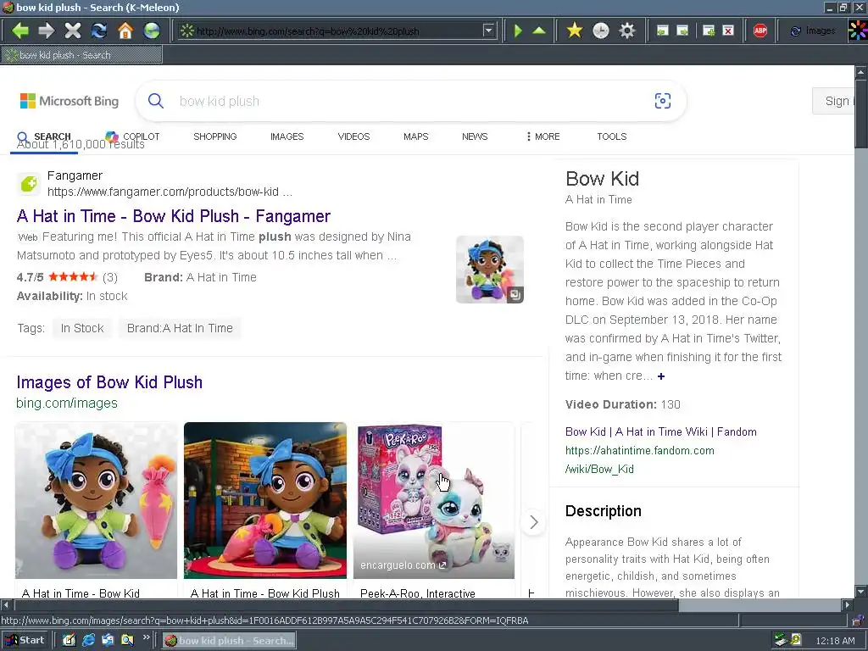This screenshot has width=868, height=651.
Task: Click the first quick launch notepad icon
Action: click(69, 640)
